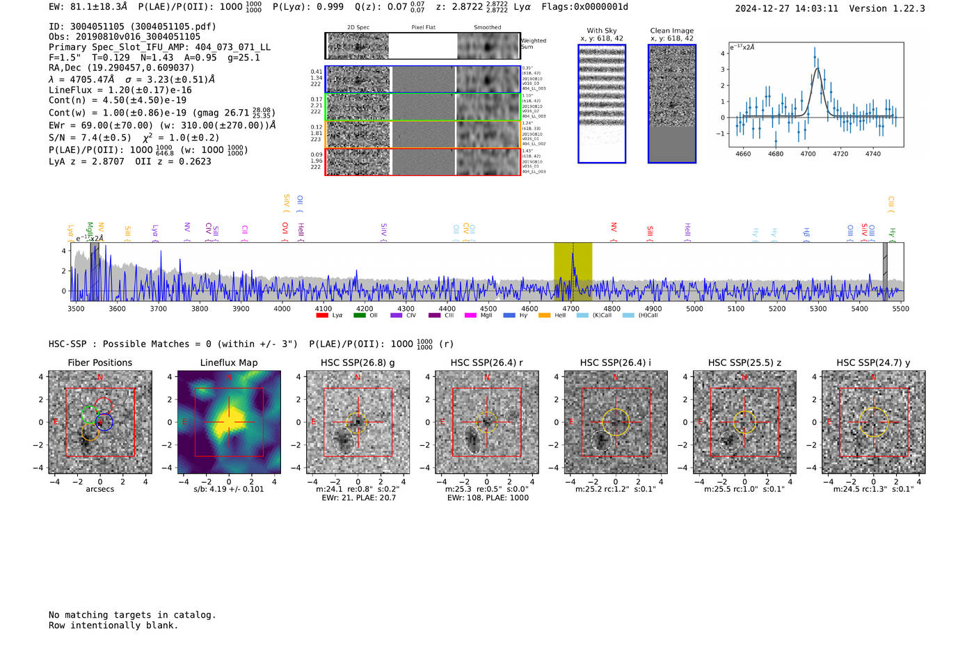Click the green-bordered fiber 2D spectrum row
The image size is (974, 663).
pyautogui.click(x=423, y=106)
